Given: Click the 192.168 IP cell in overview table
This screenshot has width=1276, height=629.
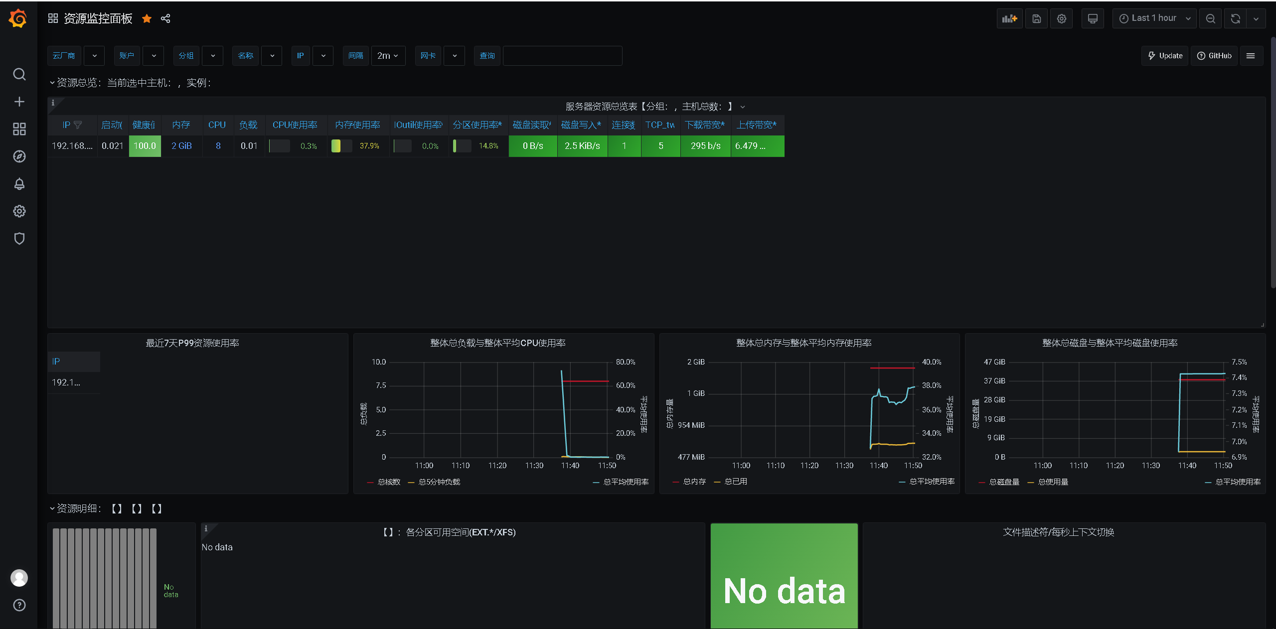Looking at the screenshot, I should (72, 146).
